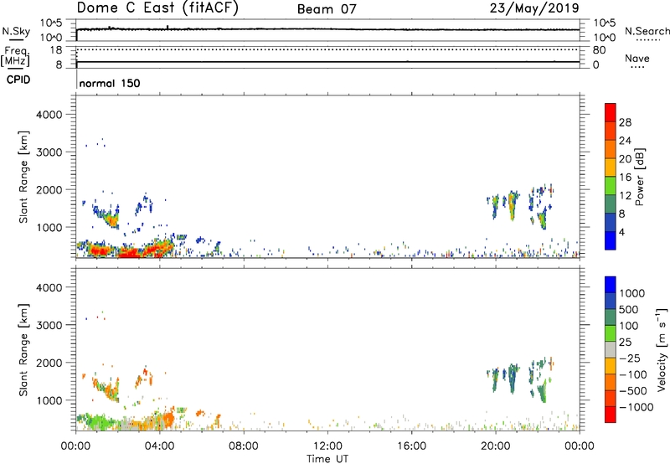Viewport: 670px width, 464px height.
Task: Click the '-25' tick on Velocity colorbar
Action: (630, 358)
